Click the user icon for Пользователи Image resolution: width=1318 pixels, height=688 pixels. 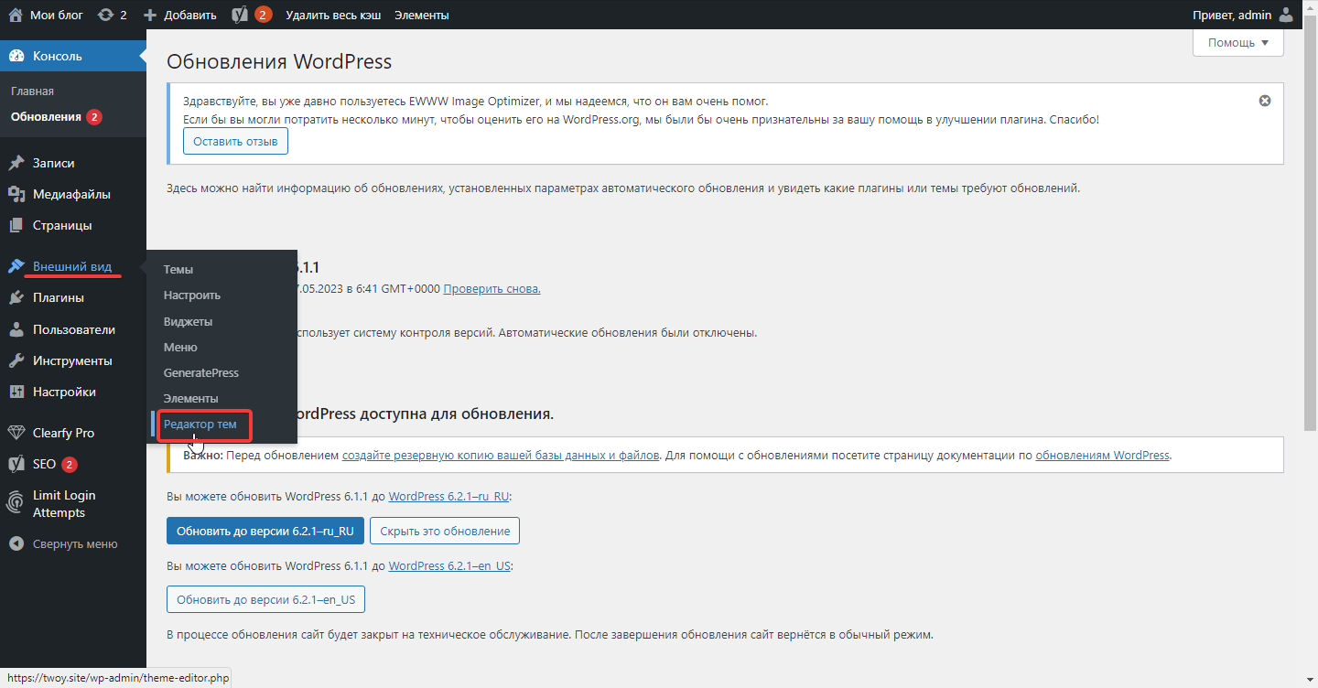16,329
